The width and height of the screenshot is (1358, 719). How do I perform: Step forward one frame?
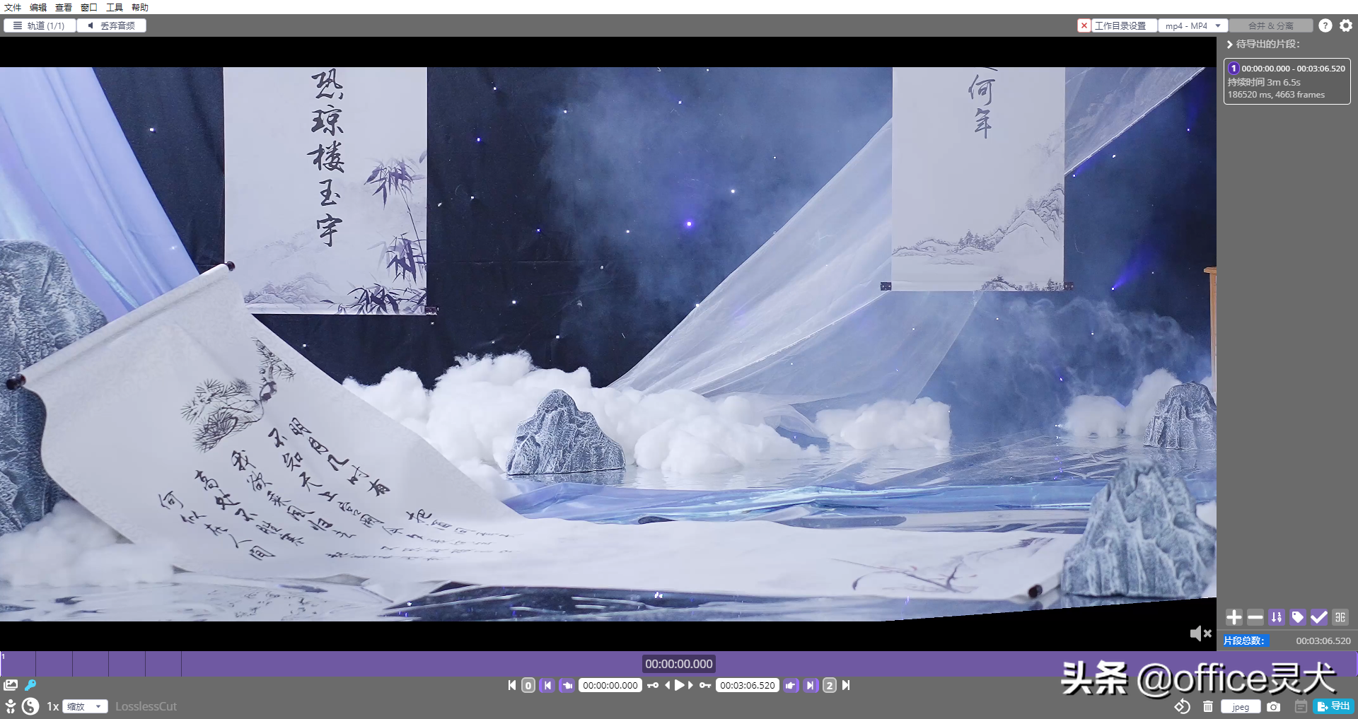tap(691, 685)
